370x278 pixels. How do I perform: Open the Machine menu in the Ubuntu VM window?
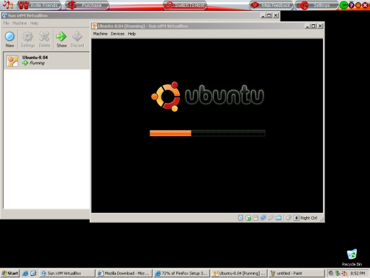point(100,34)
